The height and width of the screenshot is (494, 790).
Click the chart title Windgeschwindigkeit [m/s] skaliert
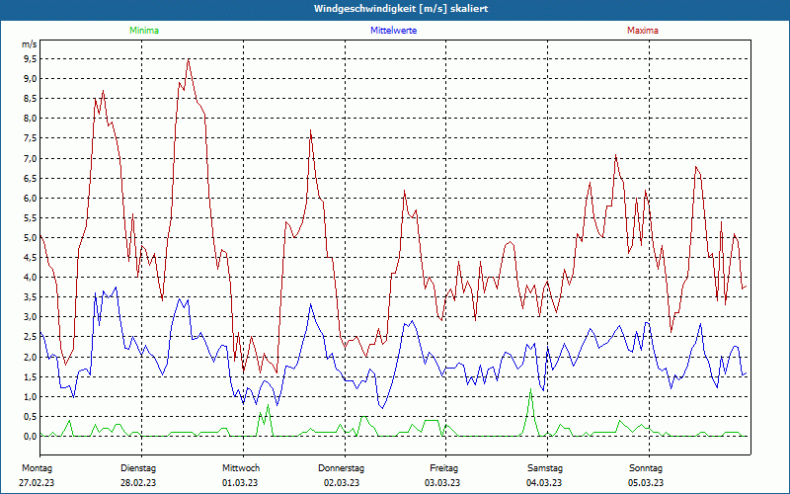click(x=401, y=9)
